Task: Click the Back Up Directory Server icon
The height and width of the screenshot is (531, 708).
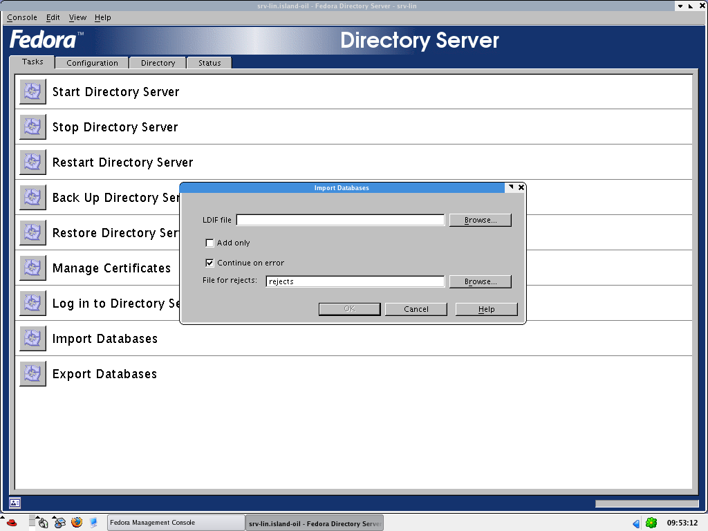Action: coord(33,197)
